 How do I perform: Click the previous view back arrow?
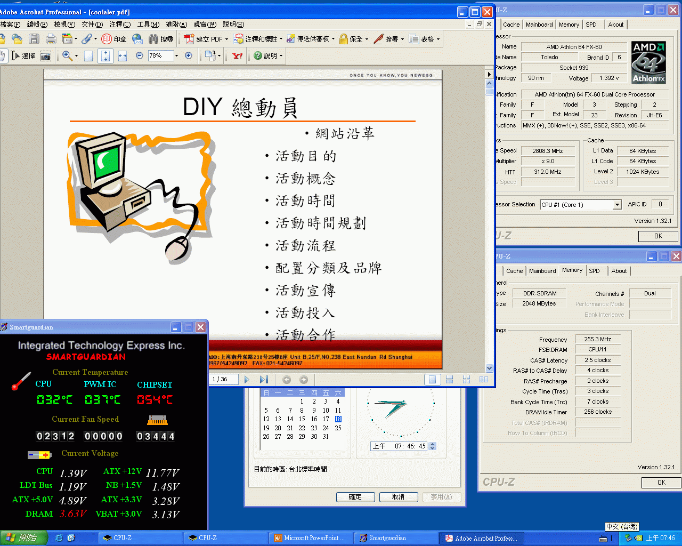coord(287,380)
